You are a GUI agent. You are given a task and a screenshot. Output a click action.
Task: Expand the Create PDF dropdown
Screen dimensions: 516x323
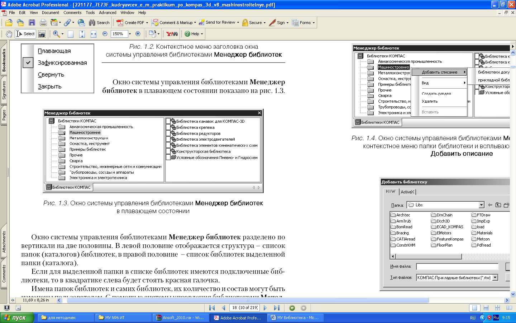(x=147, y=23)
